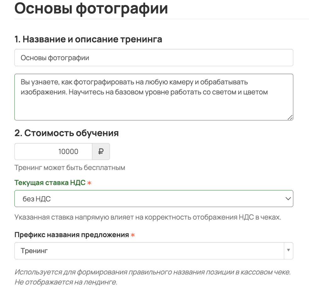309x287 pixels.
Task: Place cursor after word «цветом» in description
Action: coord(268,92)
